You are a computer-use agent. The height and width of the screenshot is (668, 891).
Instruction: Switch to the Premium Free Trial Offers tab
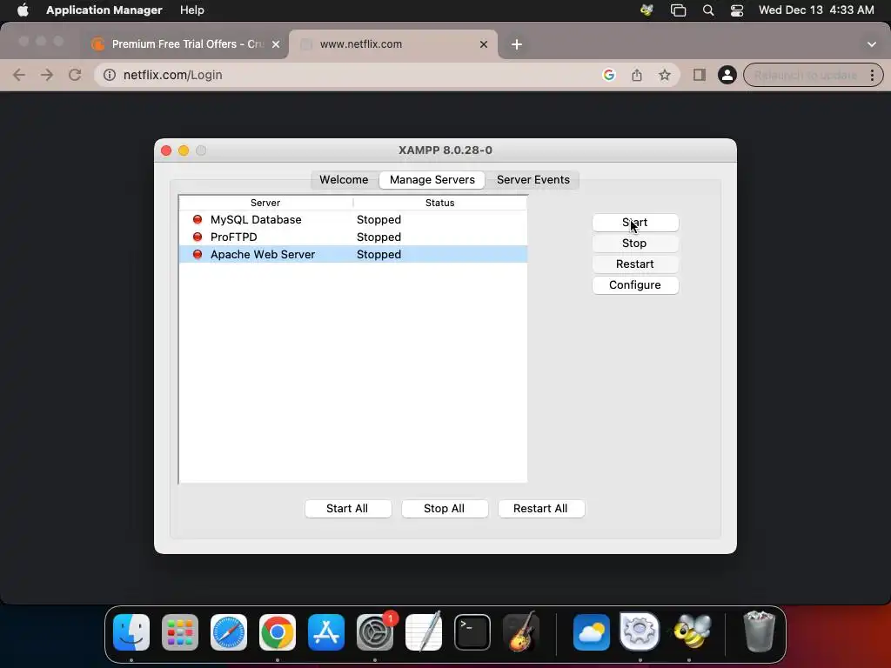coord(185,44)
